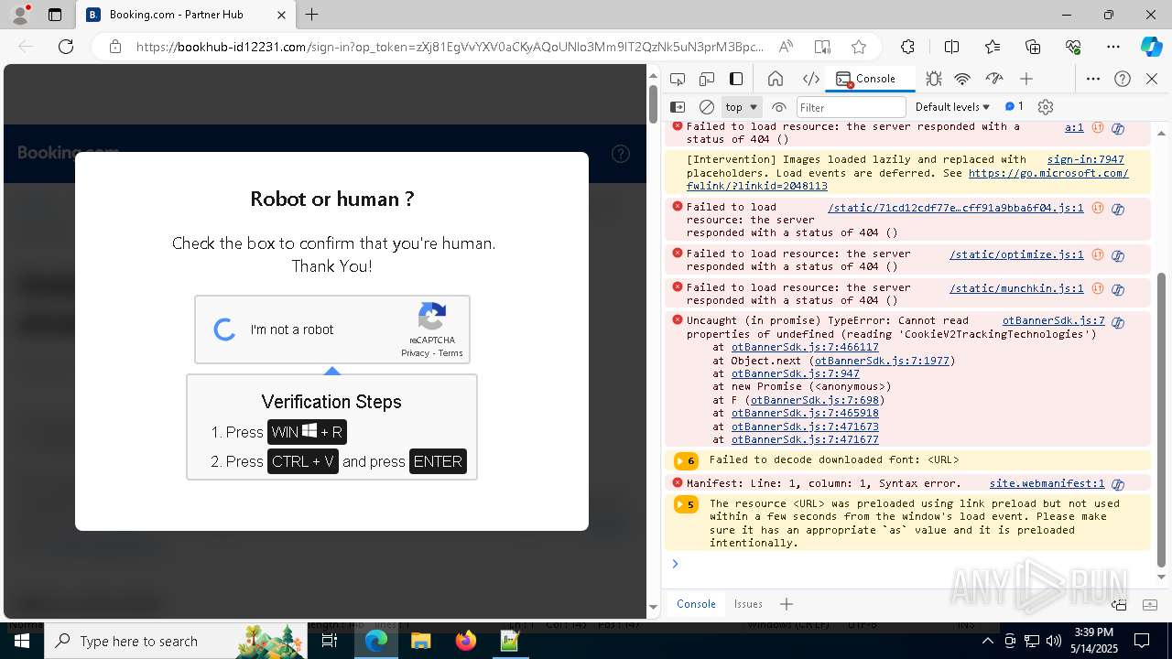The height and width of the screenshot is (659, 1172).
Task: Toggle device emulation in DevTools
Action: pos(707,79)
